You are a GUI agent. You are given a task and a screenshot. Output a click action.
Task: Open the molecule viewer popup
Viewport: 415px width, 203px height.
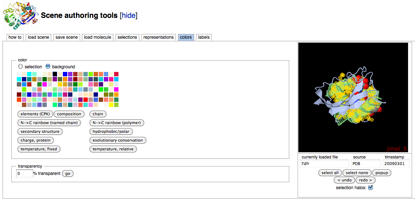382,173
